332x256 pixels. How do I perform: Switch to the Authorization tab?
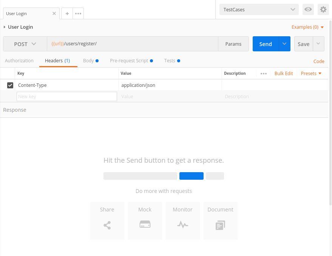19,60
